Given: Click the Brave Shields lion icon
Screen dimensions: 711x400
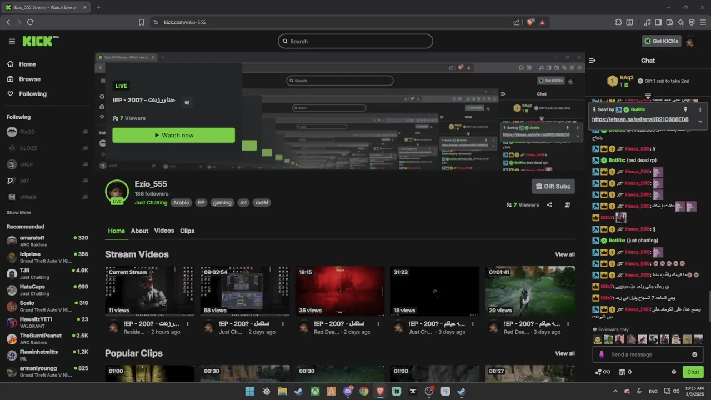Looking at the screenshot, I should coord(530,22).
